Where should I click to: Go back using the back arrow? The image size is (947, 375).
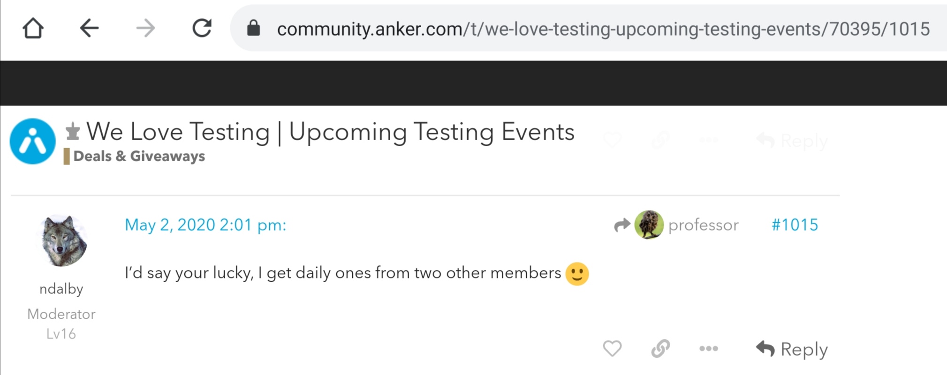[x=89, y=29]
